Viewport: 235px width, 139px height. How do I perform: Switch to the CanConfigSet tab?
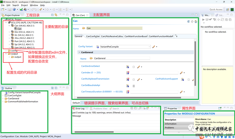tap(92, 36)
